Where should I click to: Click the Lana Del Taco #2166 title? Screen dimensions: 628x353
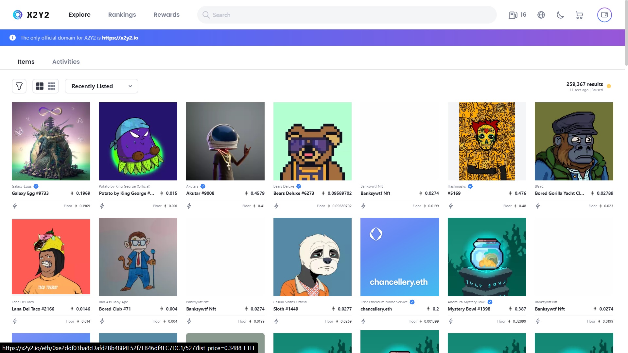(x=33, y=309)
